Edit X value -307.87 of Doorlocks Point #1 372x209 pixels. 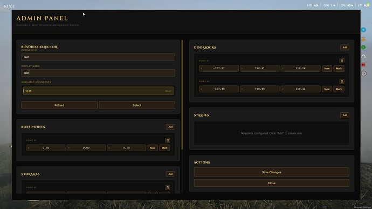point(219,68)
